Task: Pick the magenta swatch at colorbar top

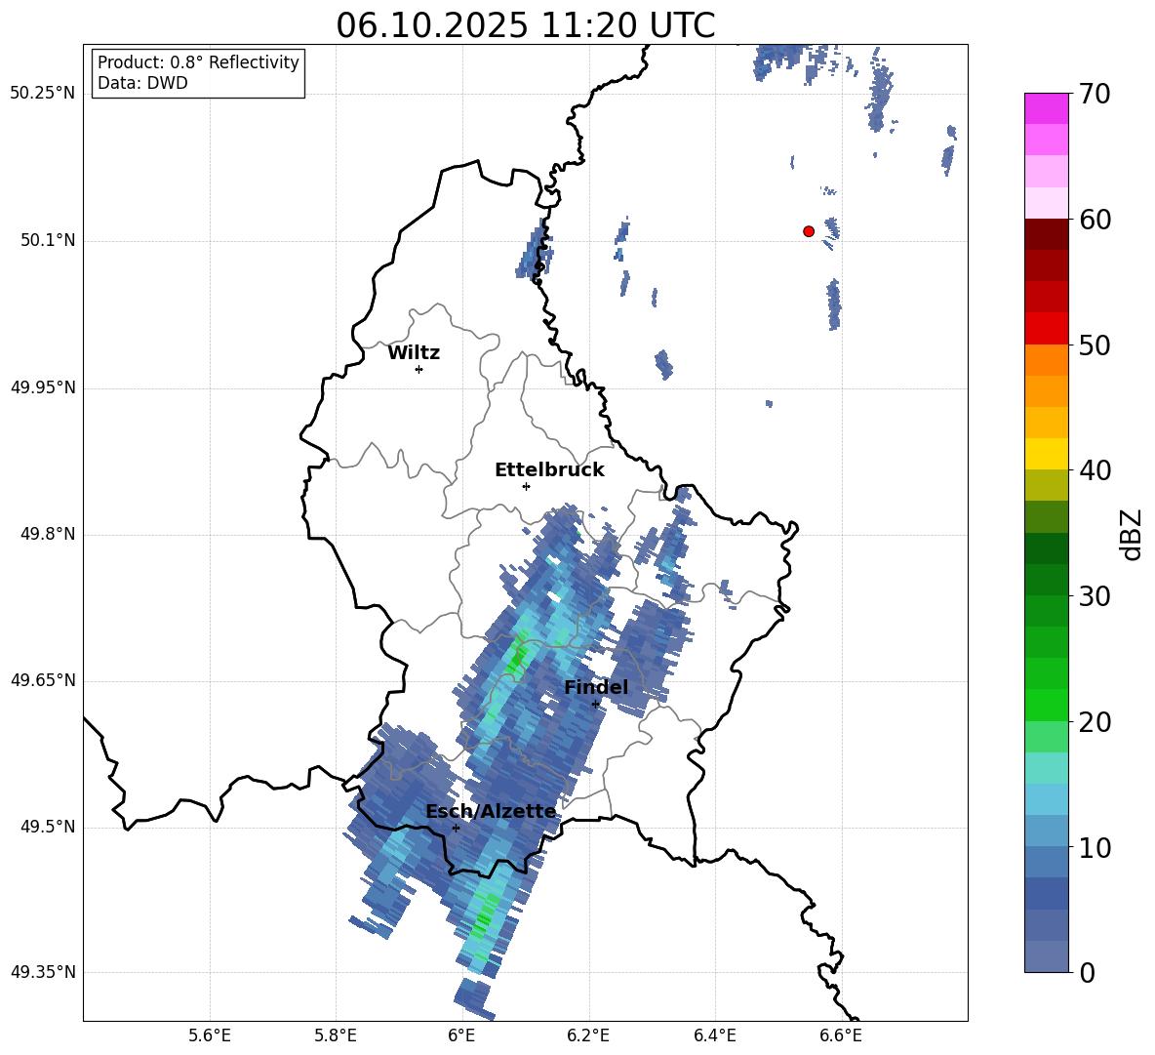Action: pos(1047,108)
